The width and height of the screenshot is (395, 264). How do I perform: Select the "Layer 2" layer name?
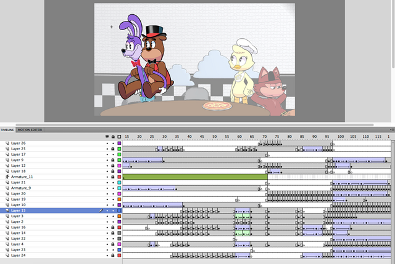coord(17,222)
